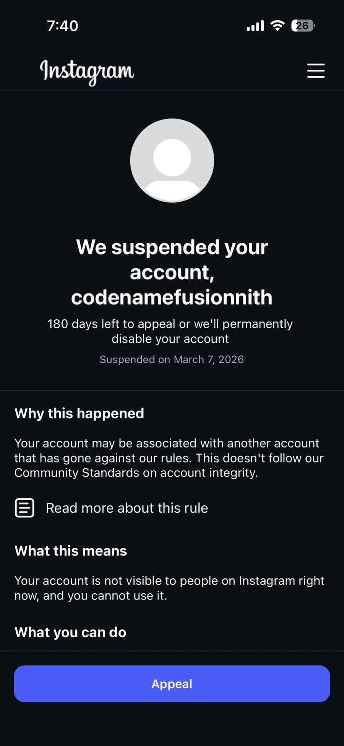This screenshot has height=746, width=344.
Task: Tap the battery level indicator
Action: click(x=303, y=26)
